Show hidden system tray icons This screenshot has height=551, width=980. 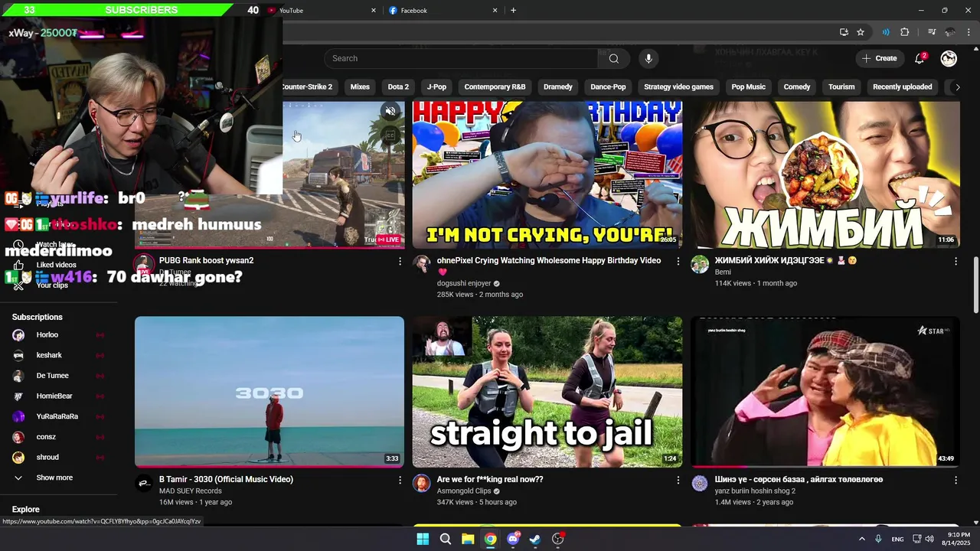coord(861,539)
